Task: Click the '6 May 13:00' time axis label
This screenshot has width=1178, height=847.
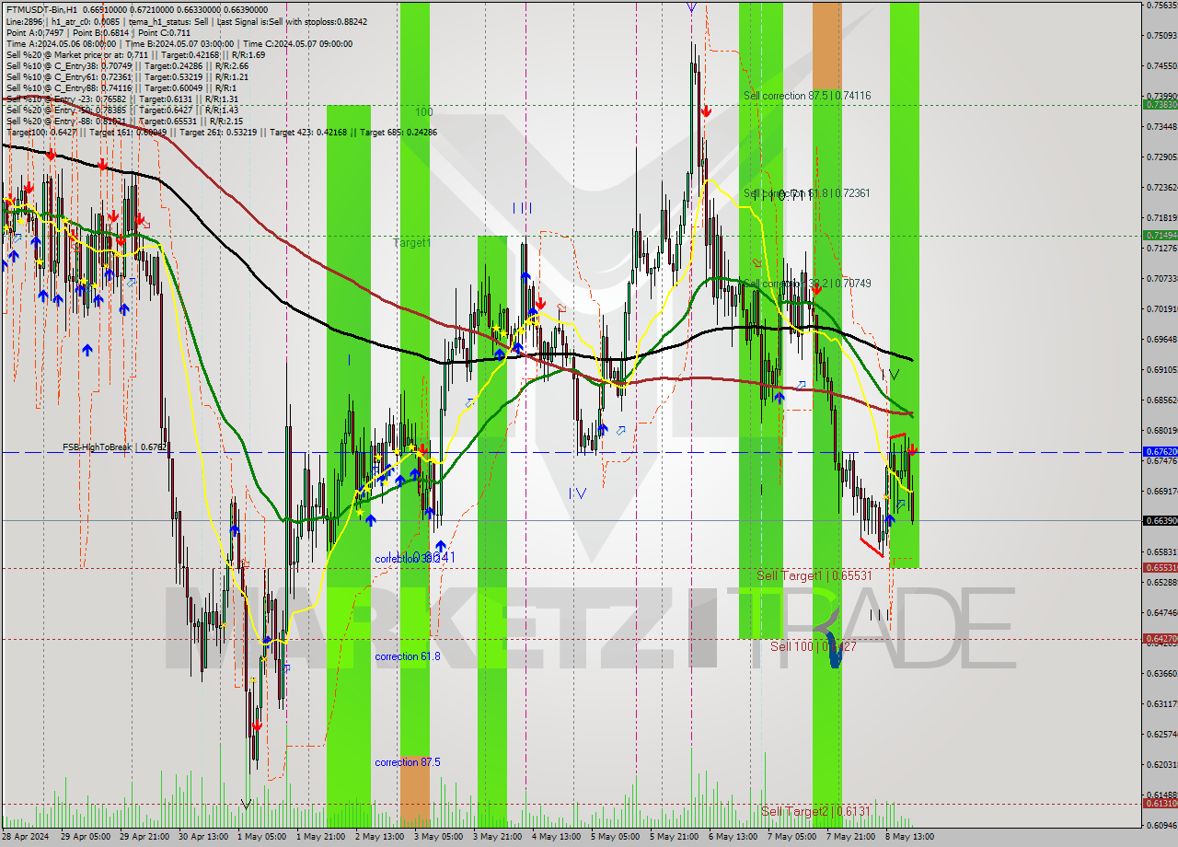Action: [733, 838]
